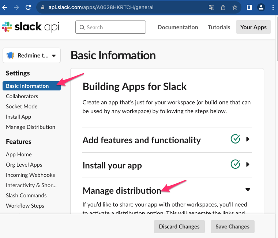This screenshot has width=278, height=238.
Task: Click the Redmine app icon in the app selector
Action: (10, 55)
